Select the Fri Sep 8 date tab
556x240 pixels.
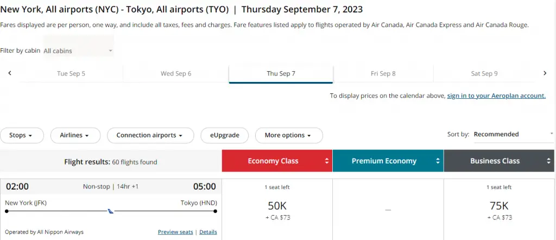pyautogui.click(x=383, y=74)
